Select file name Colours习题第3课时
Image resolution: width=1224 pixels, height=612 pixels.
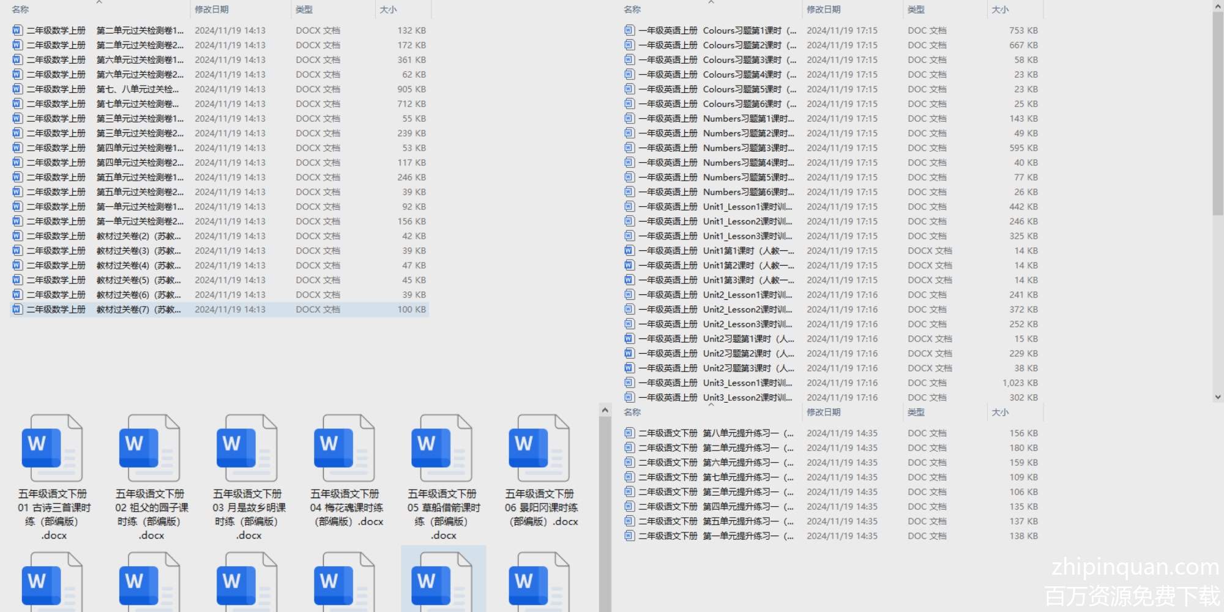tap(717, 59)
